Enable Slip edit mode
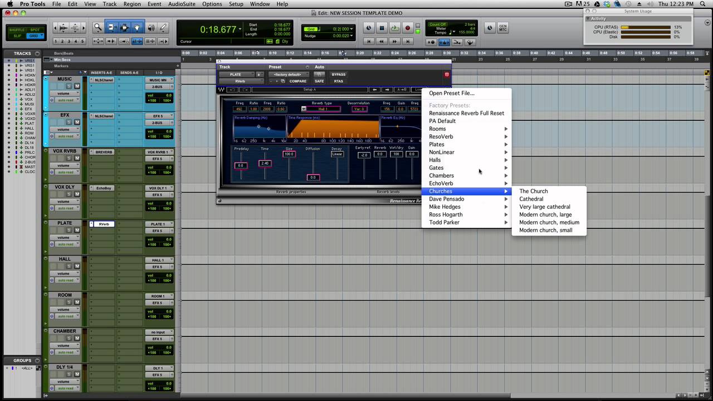 tap(18, 36)
